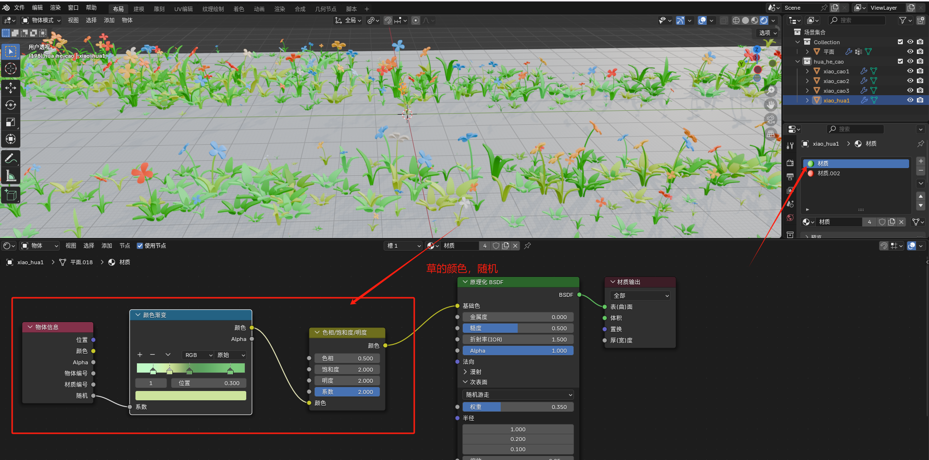Open 编辑 menu

tap(37, 8)
